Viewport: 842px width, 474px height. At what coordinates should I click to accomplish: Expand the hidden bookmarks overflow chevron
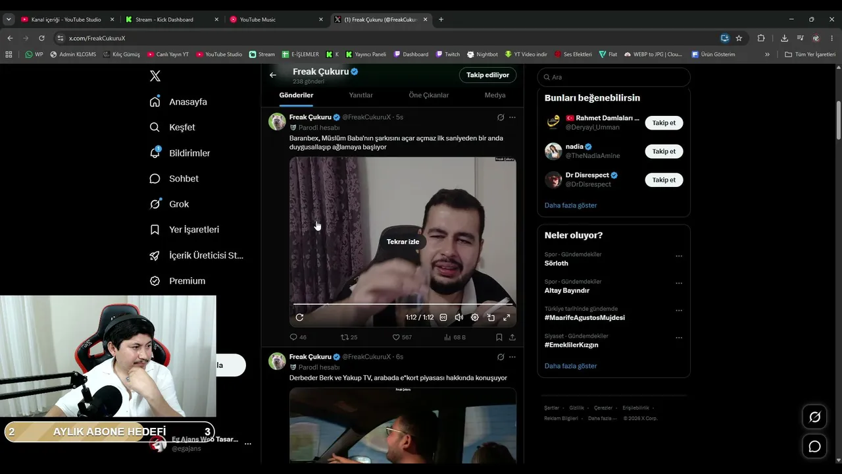tap(767, 55)
